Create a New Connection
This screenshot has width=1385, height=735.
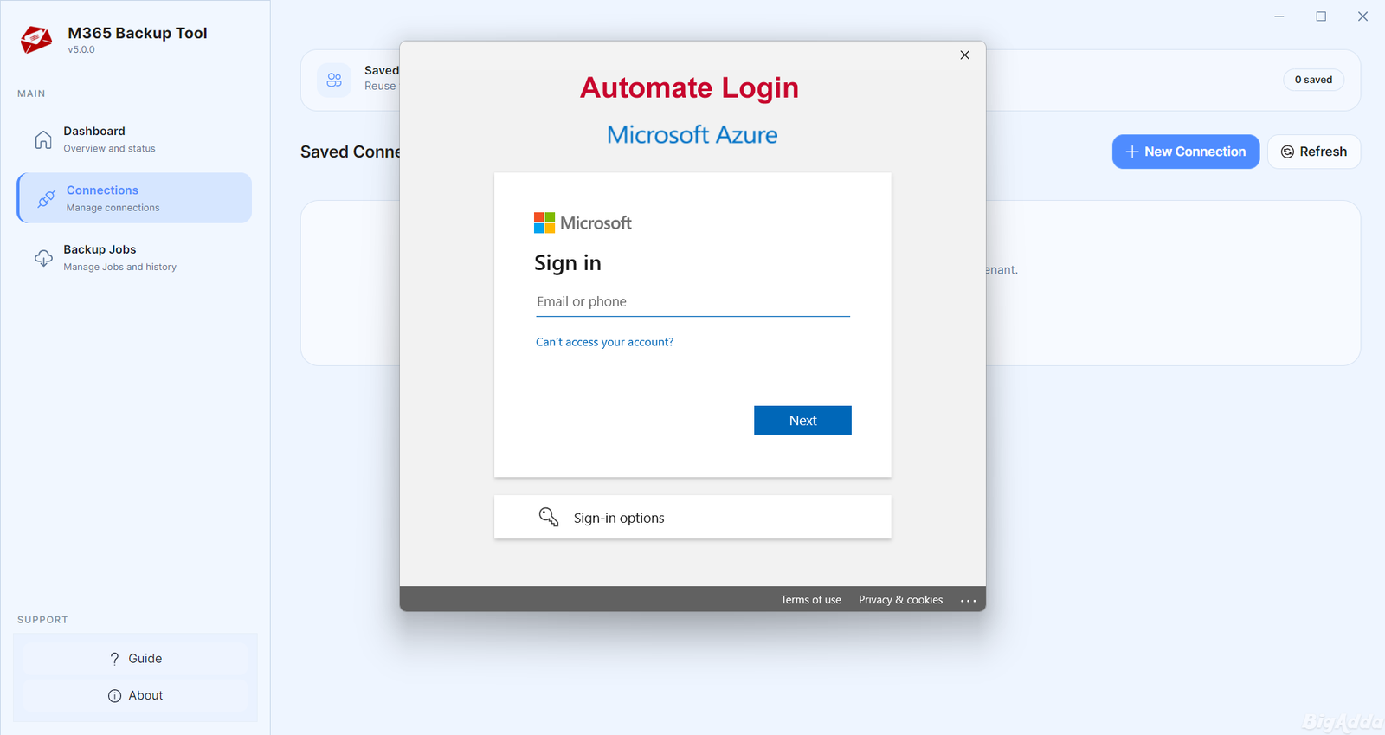point(1186,152)
